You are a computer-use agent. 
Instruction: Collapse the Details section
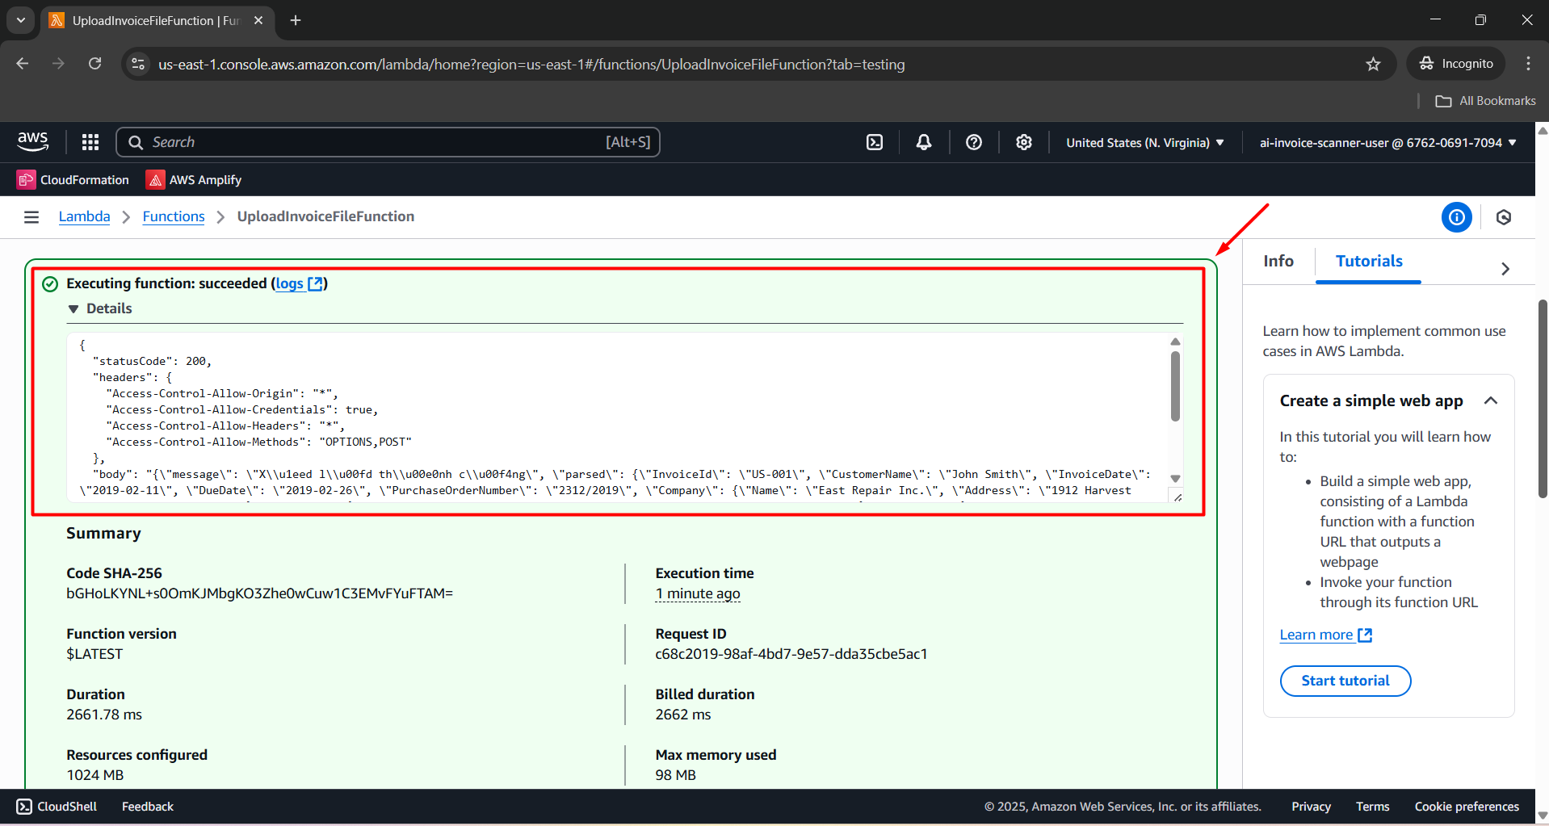[74, 308]
